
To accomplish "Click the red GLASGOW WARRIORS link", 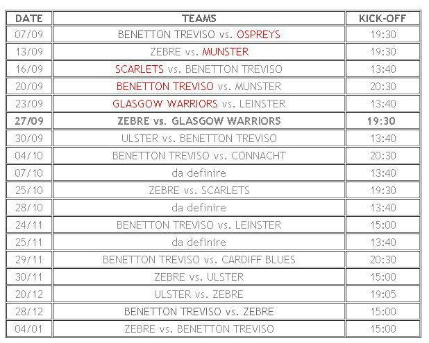I will (x=165, y=103).
